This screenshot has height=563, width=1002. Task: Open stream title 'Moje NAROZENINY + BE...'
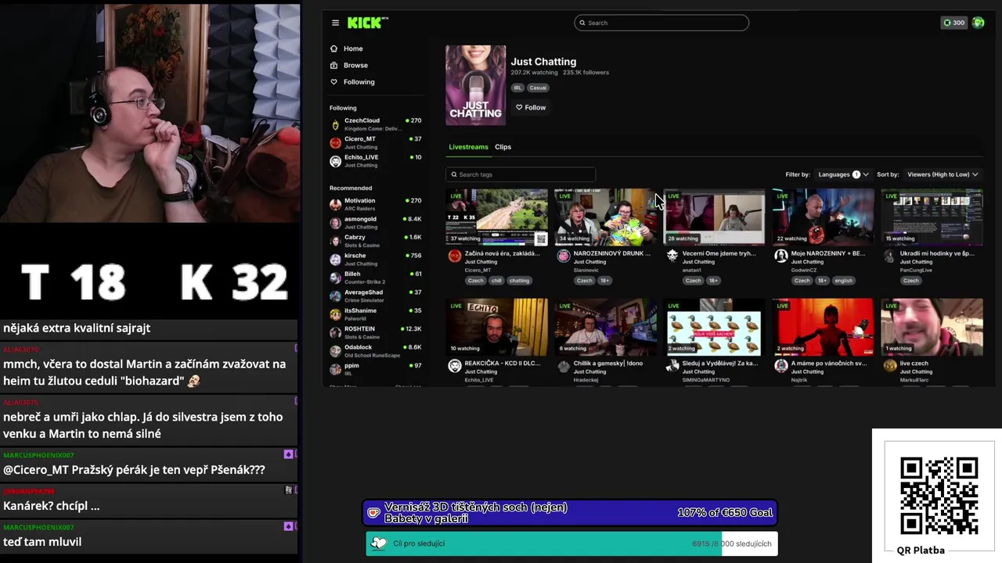pos(828,253)
